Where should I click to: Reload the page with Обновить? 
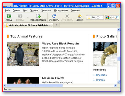tap(54, 17)
